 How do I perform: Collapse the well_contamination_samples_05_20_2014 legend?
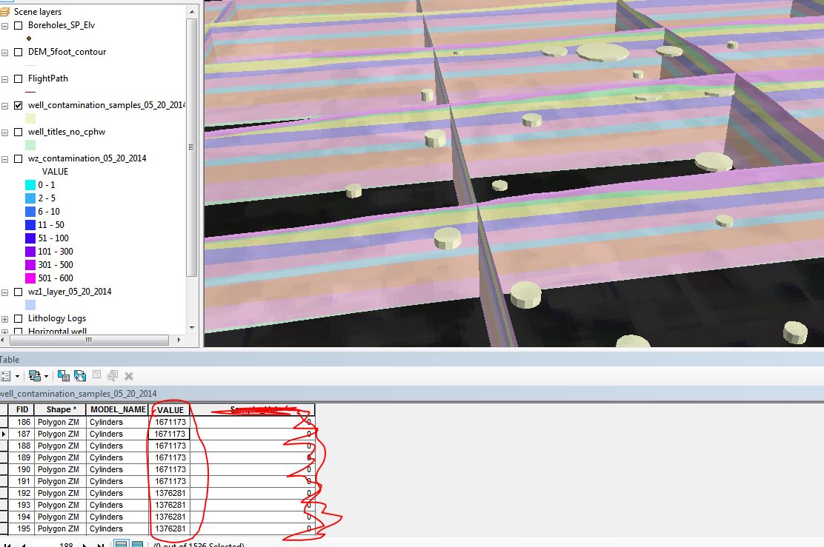[4, 106]
